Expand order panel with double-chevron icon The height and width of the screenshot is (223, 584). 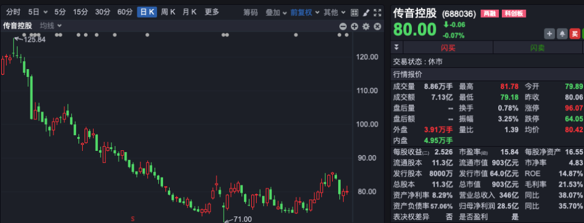click(x=396, y=47)
